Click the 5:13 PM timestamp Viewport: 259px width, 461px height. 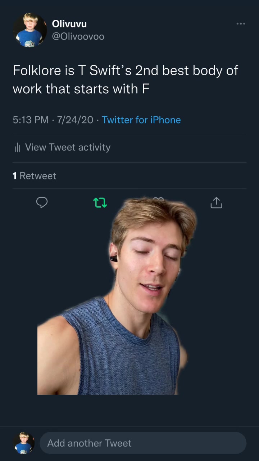31,120
